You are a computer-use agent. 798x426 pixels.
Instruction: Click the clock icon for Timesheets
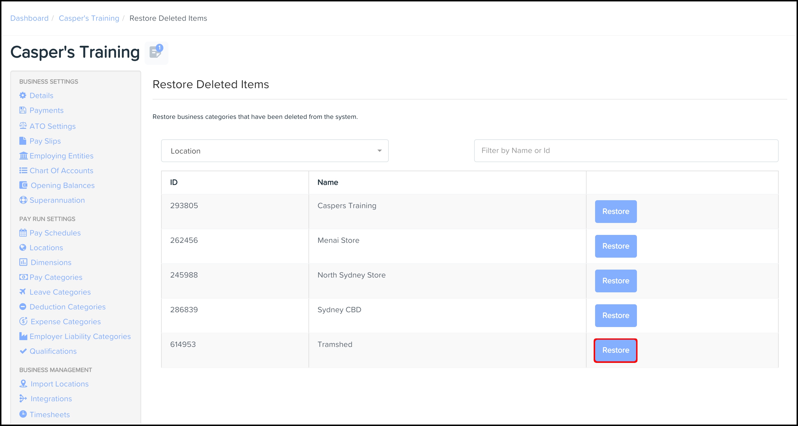point(23,414)
